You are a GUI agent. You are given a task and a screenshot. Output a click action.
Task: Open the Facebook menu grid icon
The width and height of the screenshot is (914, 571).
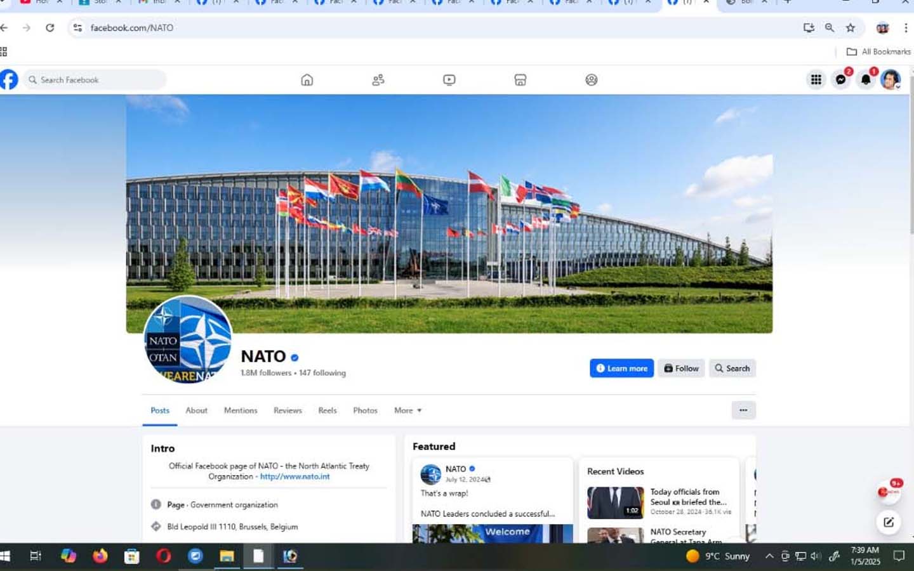(x=816, y=79)
